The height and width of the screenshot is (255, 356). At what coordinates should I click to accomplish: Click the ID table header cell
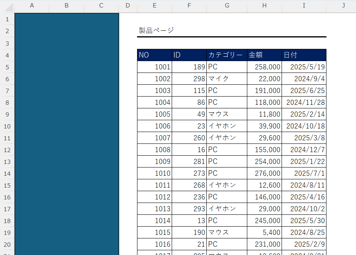189,55
